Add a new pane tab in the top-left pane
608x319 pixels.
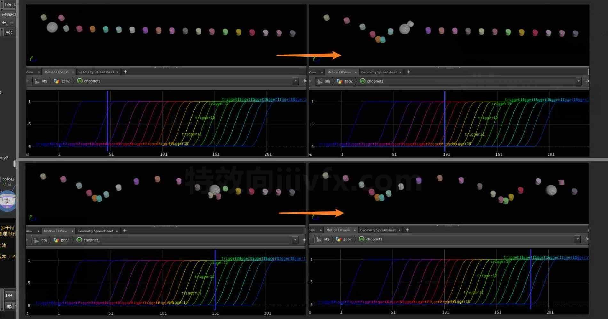(125, 72)
